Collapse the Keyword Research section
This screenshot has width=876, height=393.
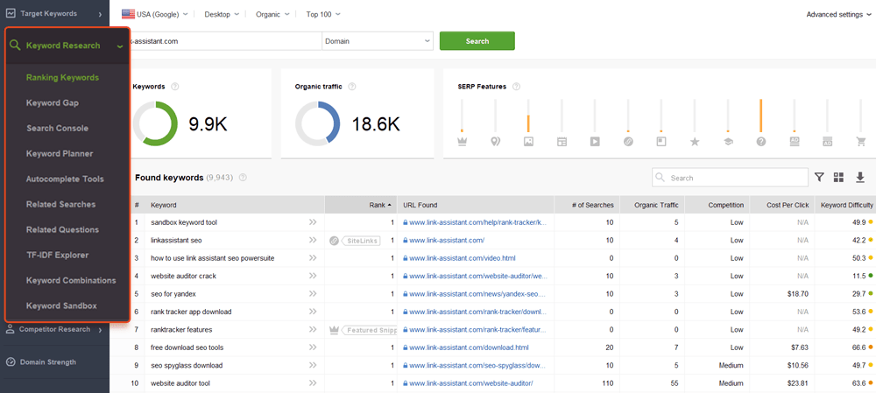pos(120,46)
